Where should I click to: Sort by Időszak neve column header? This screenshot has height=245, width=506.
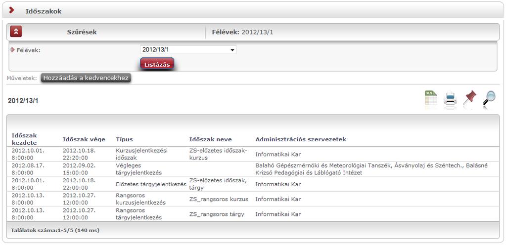210,140
